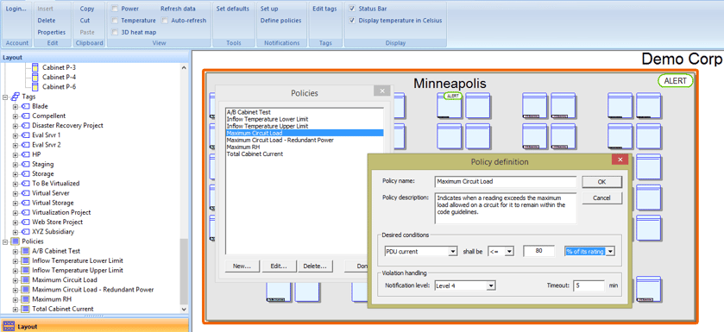Click the cabinet with the small ALERT badge

tap(450, 105)
